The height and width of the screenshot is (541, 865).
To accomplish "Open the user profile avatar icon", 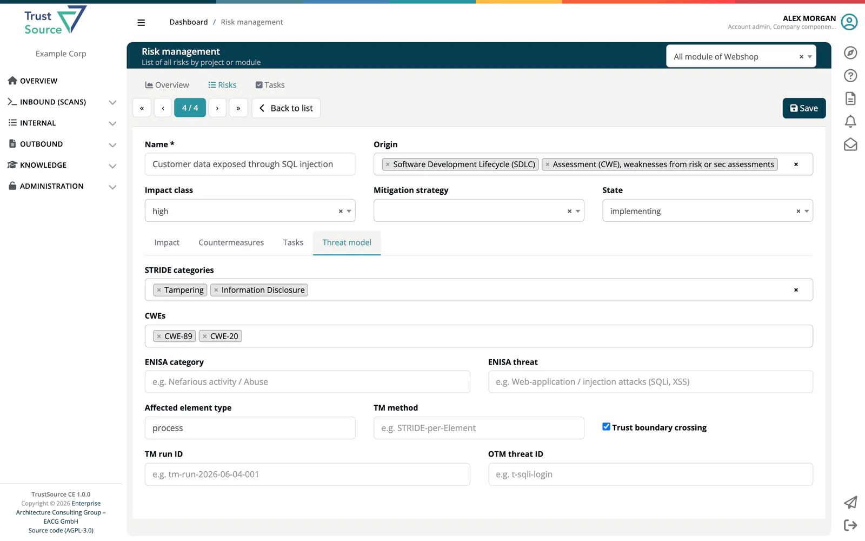I will click(x=849, y=22).
